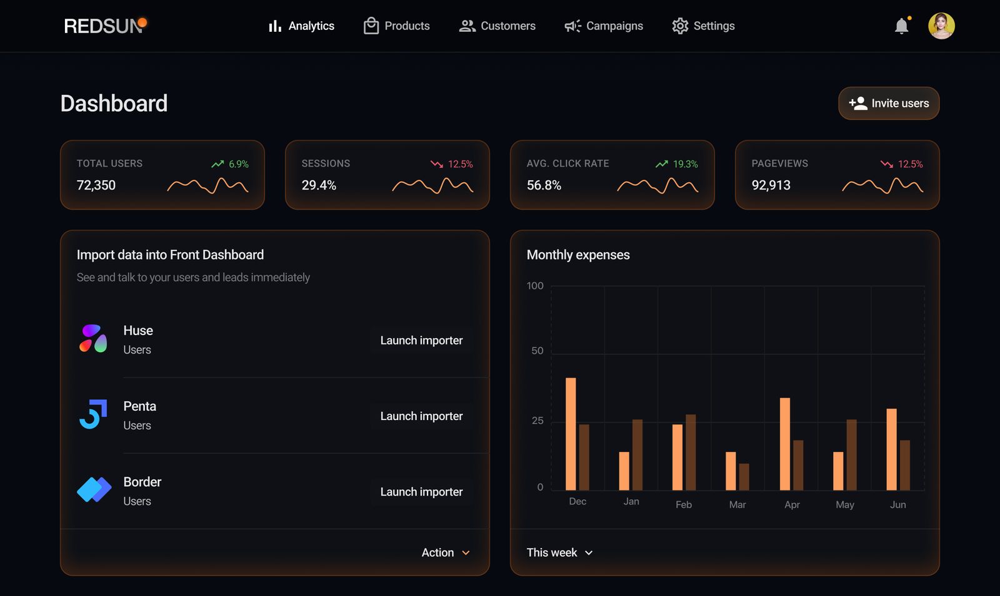This screenshot has width=1000, height=596.
Task: Click the Huse app logo
Action: tap(93, 339)
